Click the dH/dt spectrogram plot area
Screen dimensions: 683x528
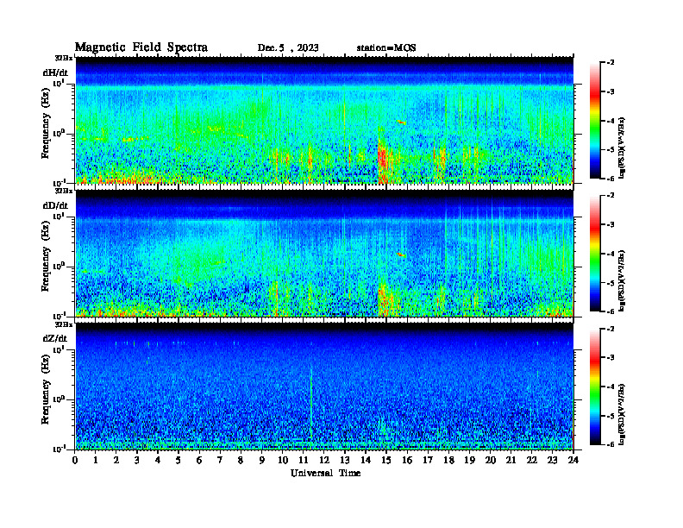[x=324, y=120]
